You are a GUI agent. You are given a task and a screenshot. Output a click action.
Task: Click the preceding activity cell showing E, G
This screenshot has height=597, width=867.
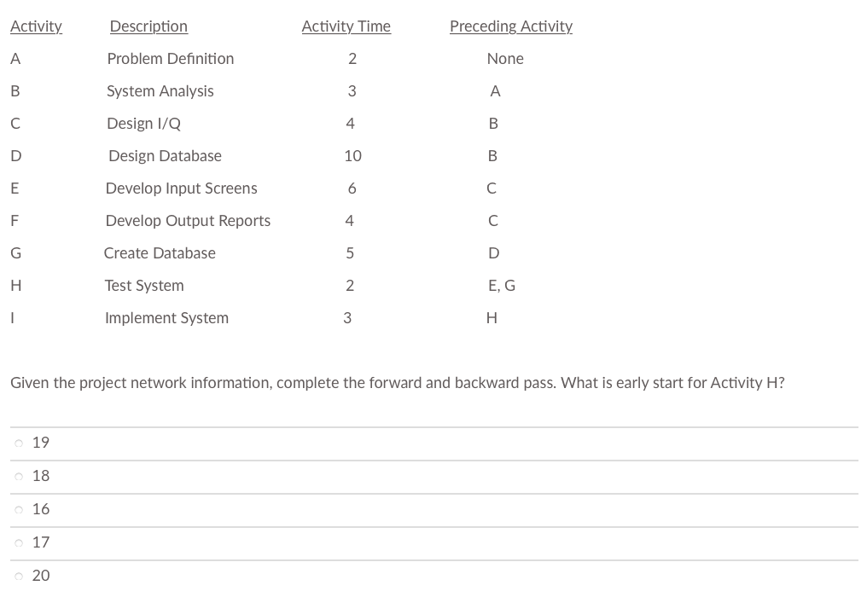(x=502, y=286)
